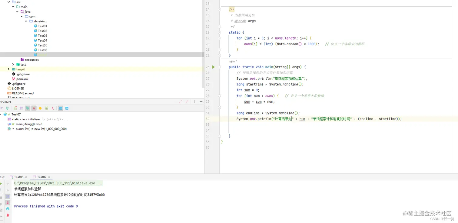The height and width of the screenshot is (223, 458).
Task: Close the Test06 run tab
Action: pyautogui.click(x=26, y=177)
